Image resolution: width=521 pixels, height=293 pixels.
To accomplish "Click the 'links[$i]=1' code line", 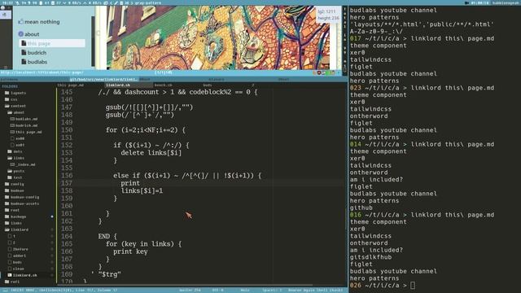I will [142, 191].
